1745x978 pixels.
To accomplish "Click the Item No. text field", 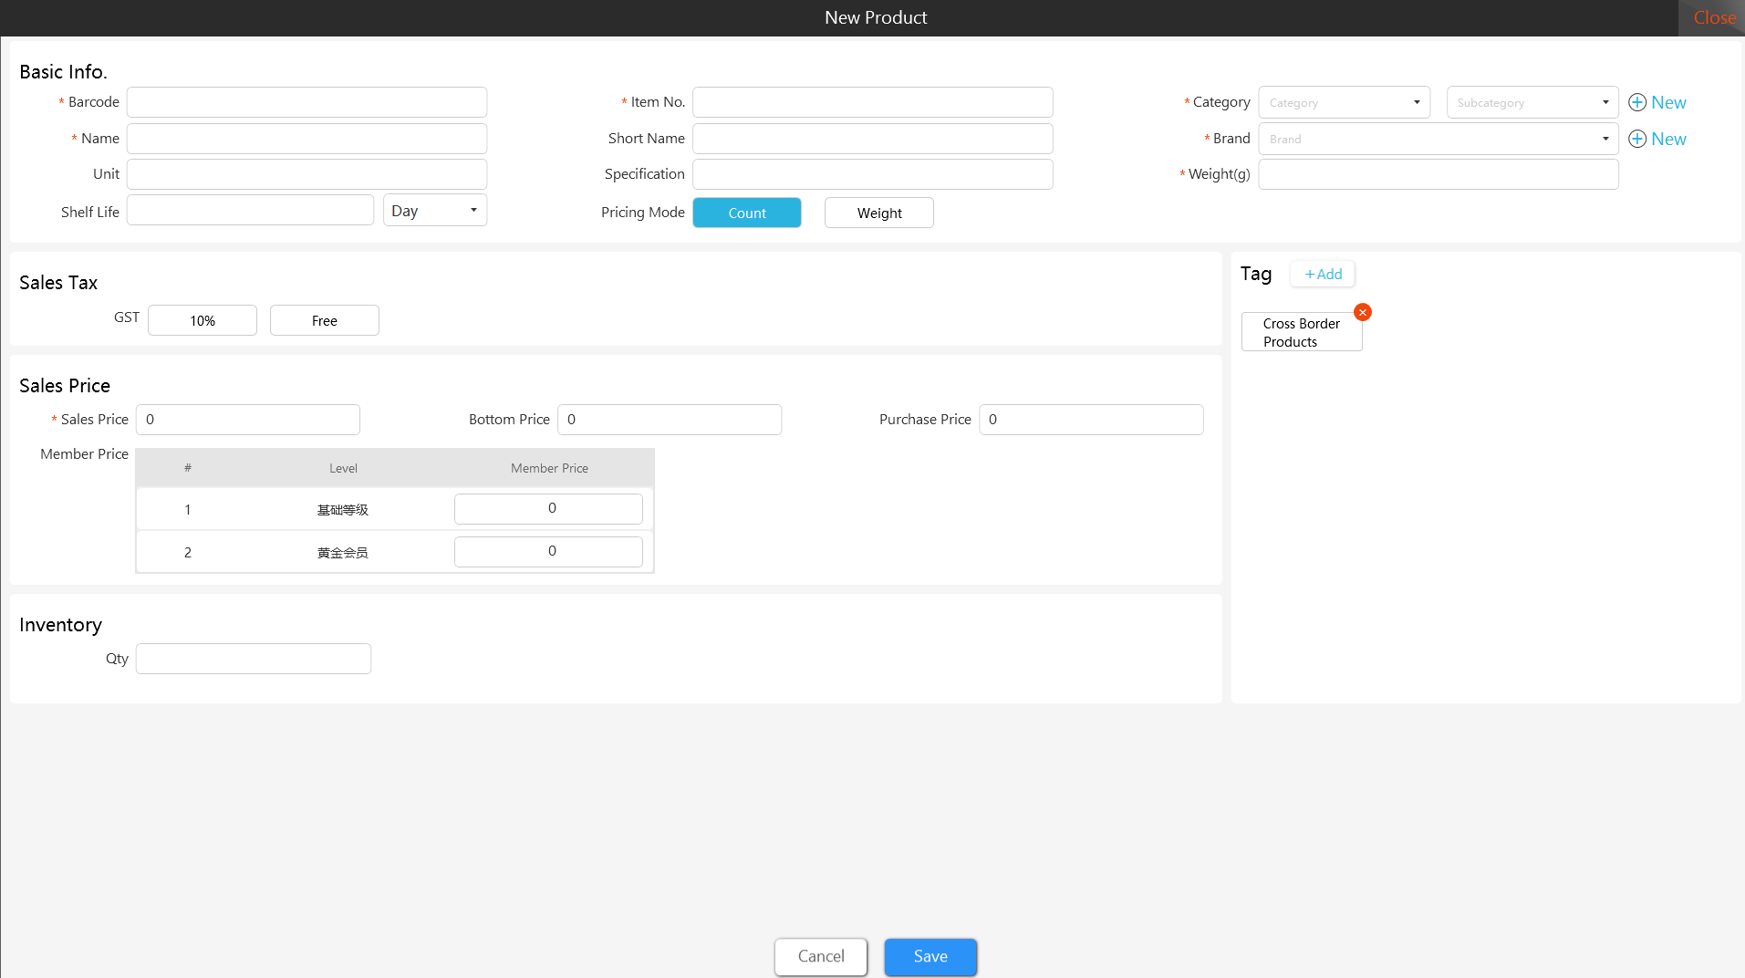I will pyautogui.click(x=872, y=102).
